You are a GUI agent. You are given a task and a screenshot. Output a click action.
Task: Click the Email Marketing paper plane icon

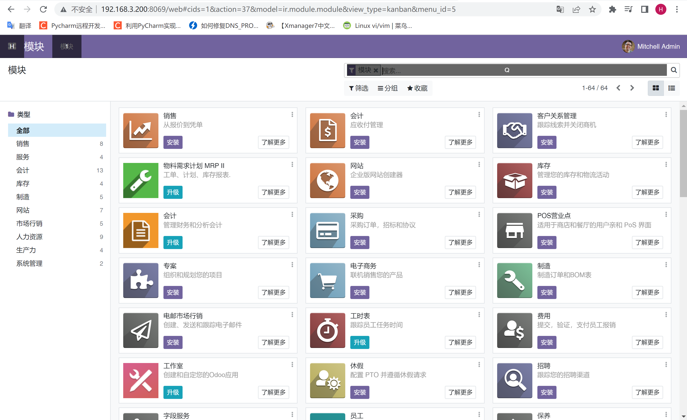click(141, 330)
